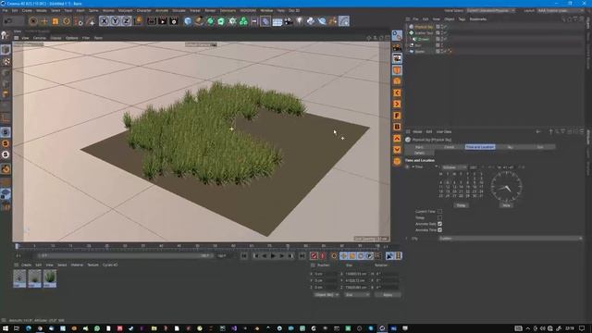592x333 pixels.
Task: Open Object (Rel) coordinate mode dropdown
Action: pos(327,295)
